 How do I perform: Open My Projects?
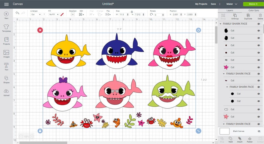[x=201, y=4]
